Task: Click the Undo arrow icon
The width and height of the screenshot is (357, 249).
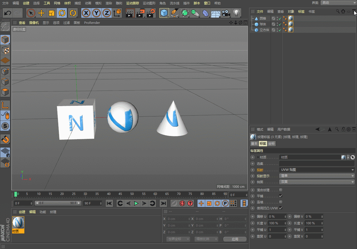Action: pyautogui.click(x=8, y=13)
